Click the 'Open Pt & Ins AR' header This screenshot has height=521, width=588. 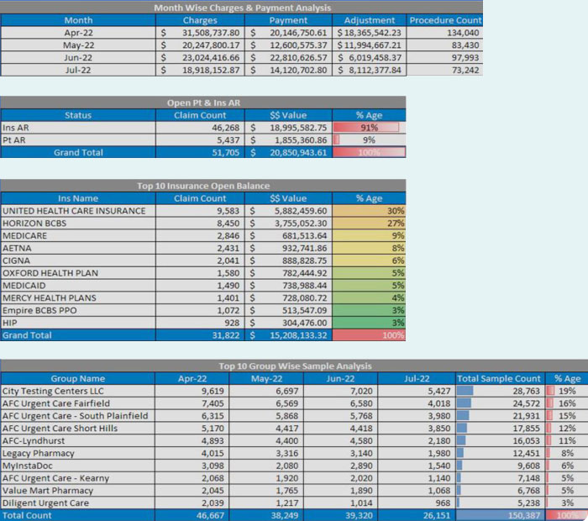point(202,103)
